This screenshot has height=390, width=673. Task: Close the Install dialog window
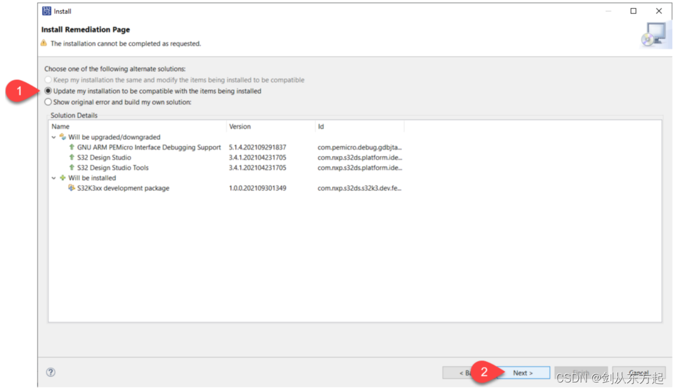point(659,11)
